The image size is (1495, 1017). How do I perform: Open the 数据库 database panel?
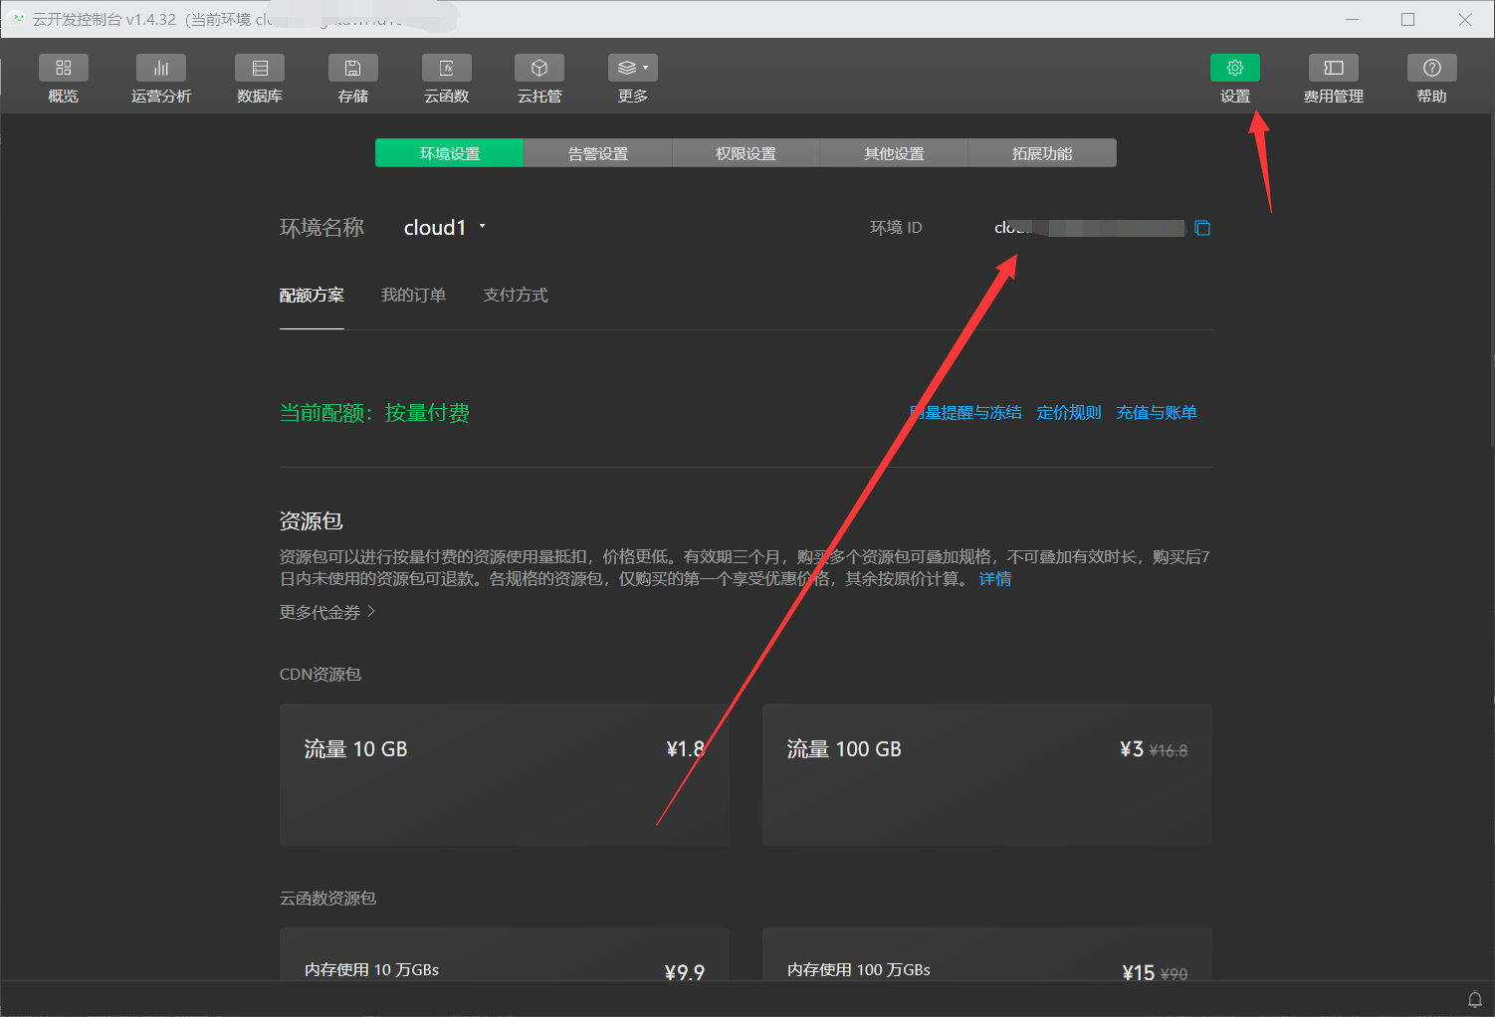[259, 79]
